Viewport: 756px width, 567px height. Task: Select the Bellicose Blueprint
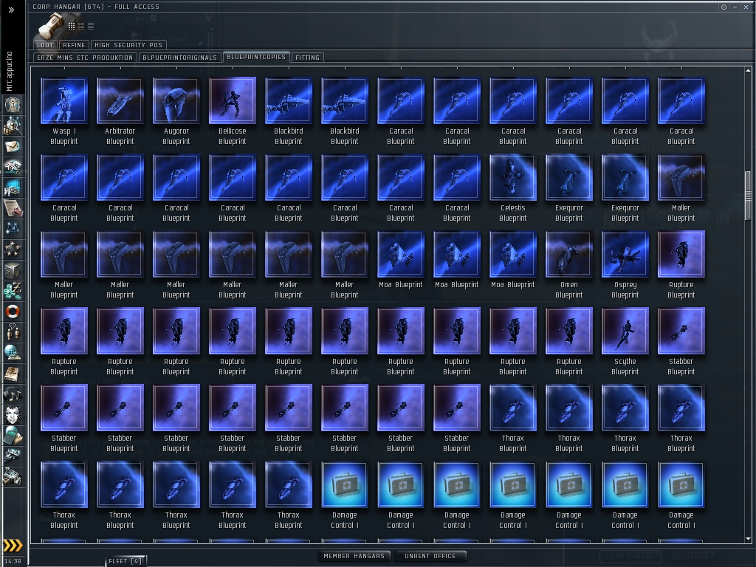[233, 112]
